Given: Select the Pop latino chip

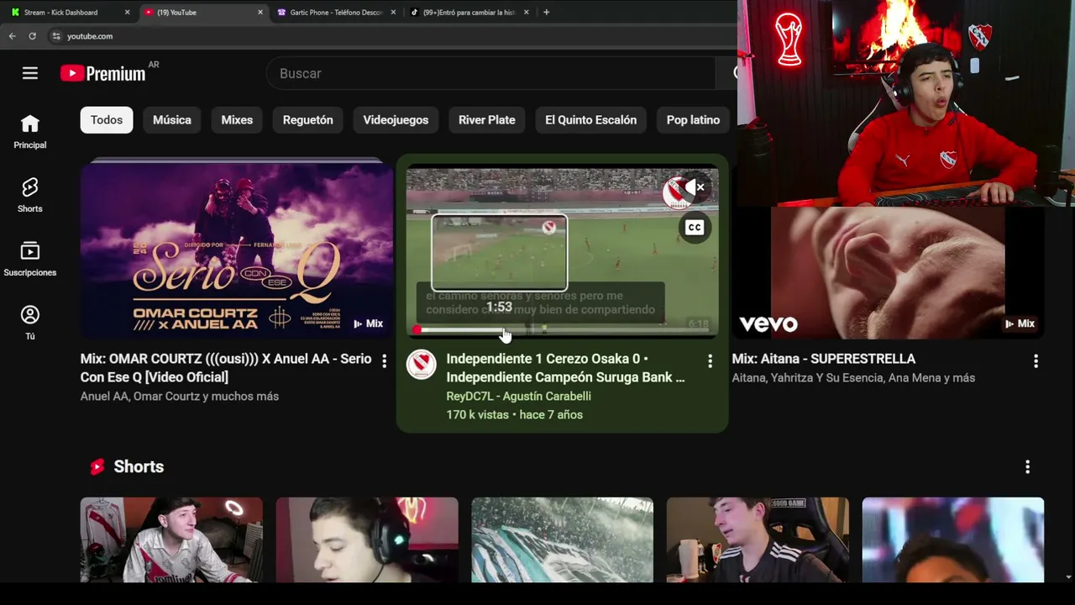Looking at the screenshot, I should point(693,120).
